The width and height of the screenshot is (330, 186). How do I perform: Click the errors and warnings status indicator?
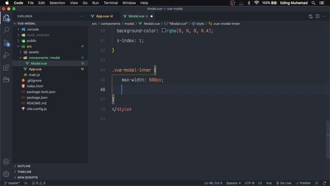click(x=39, y=183)
